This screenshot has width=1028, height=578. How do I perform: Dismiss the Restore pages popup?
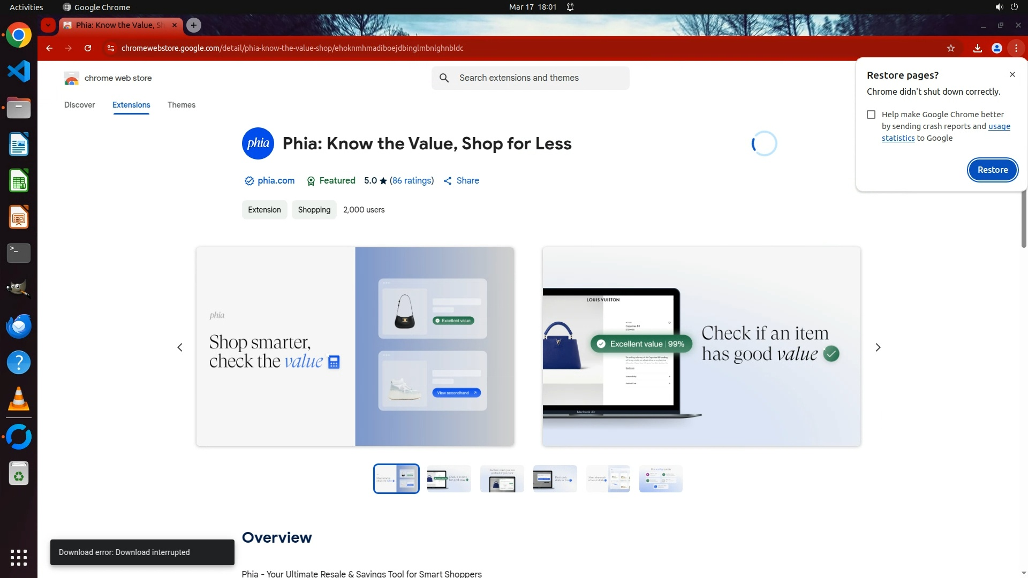coord(1012,75)
